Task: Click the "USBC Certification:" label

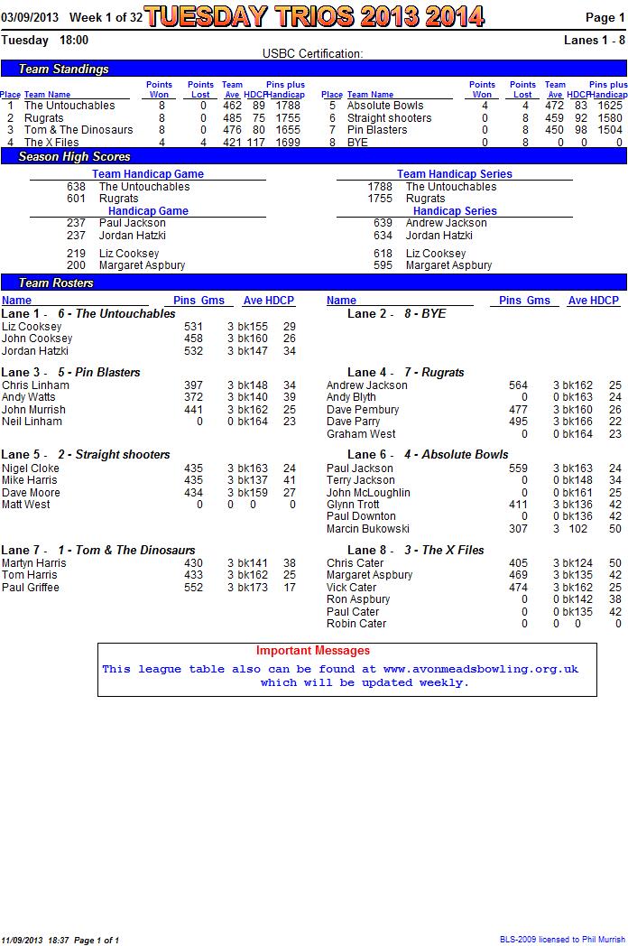Action: [312, 53]
